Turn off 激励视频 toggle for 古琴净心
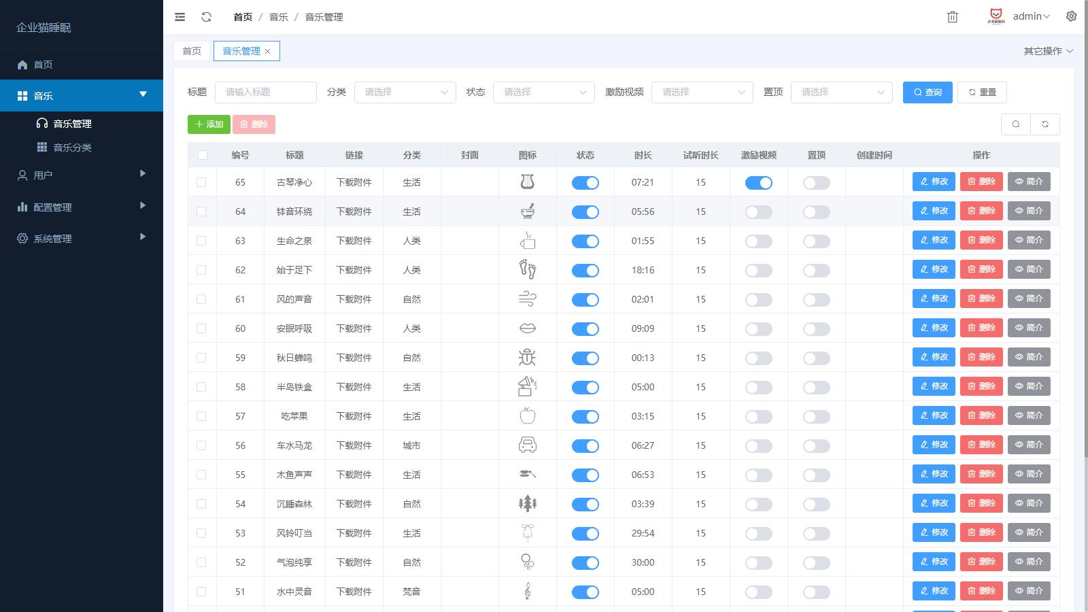The image size is (1088, 612). point(758,183)
